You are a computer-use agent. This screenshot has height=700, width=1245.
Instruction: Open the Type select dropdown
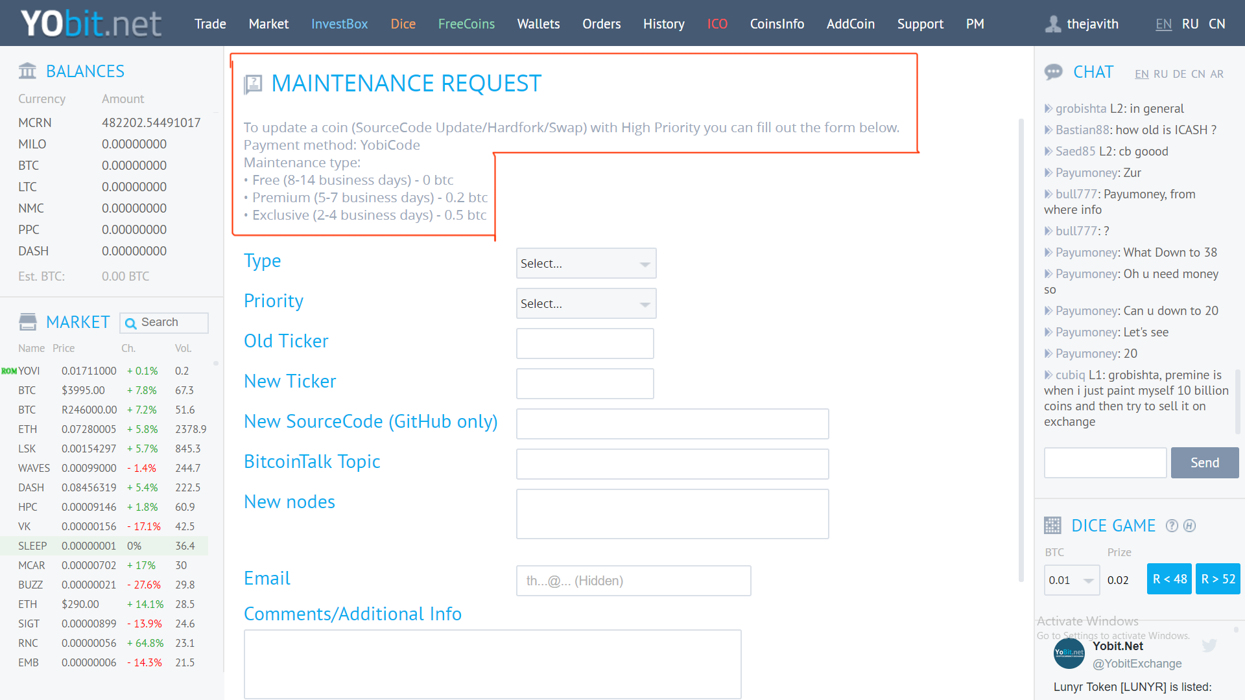[586, 263]
